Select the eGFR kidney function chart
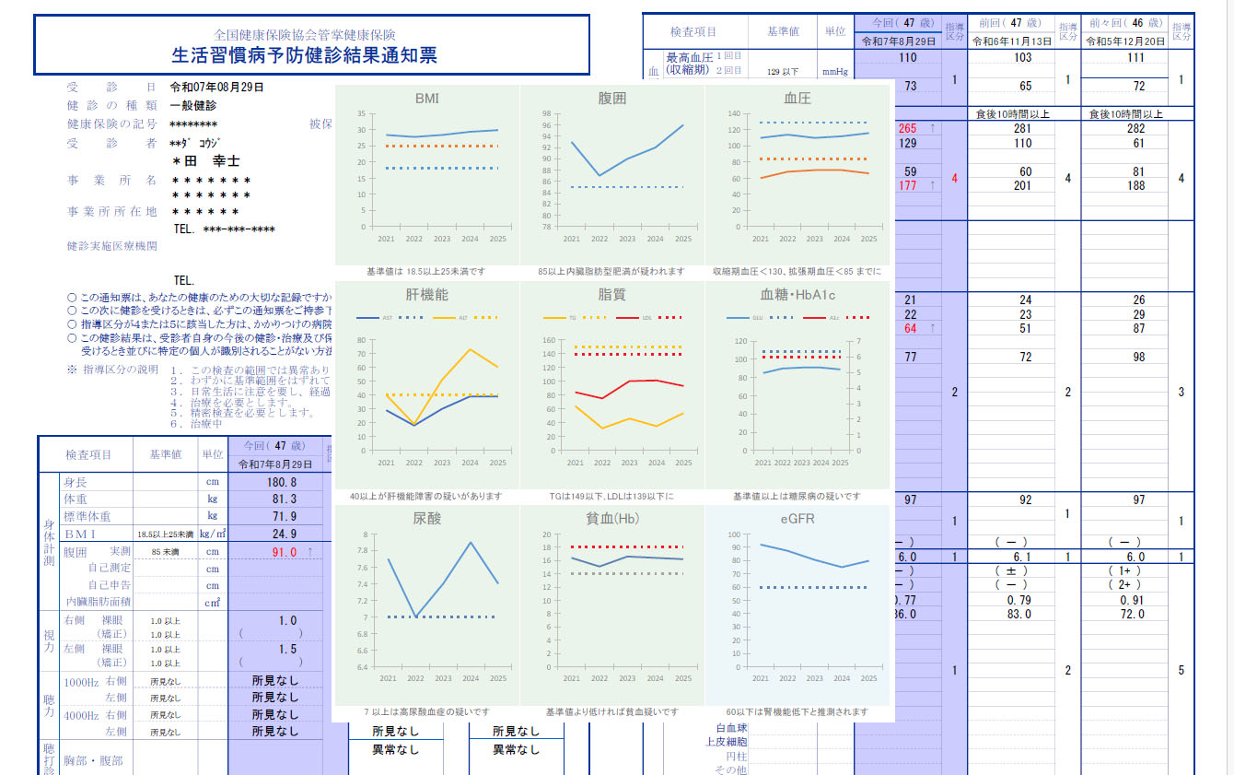Image resolution: width=1234 pixels, height=775 pixels. [x=797, y=604]
